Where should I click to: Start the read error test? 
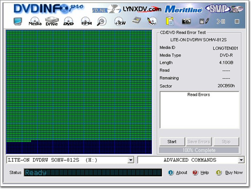click(172, 142)
